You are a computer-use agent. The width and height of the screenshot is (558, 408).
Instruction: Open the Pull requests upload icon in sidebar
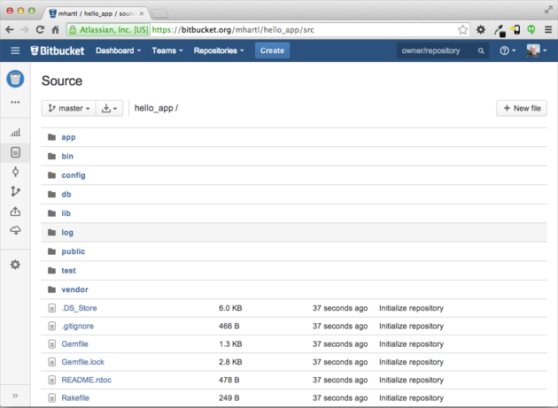[x=15, y=212]
